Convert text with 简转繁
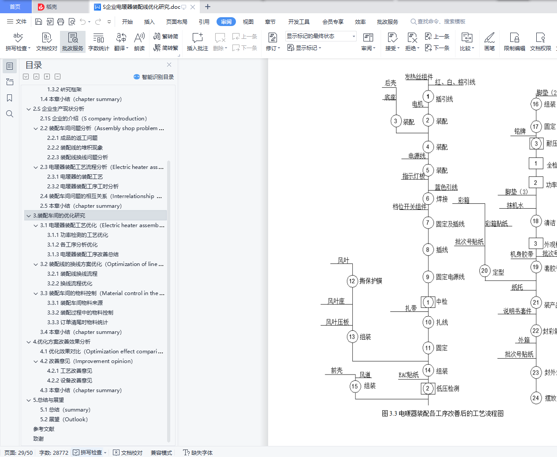This screenshot has height=457, width=557. 166,48
